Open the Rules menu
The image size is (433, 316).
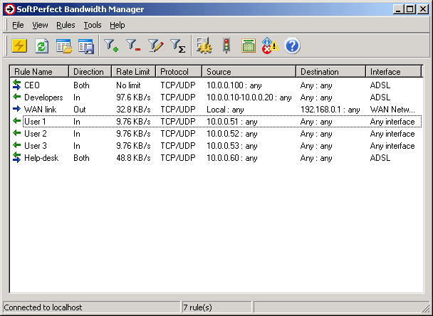(x=66, y=25)
